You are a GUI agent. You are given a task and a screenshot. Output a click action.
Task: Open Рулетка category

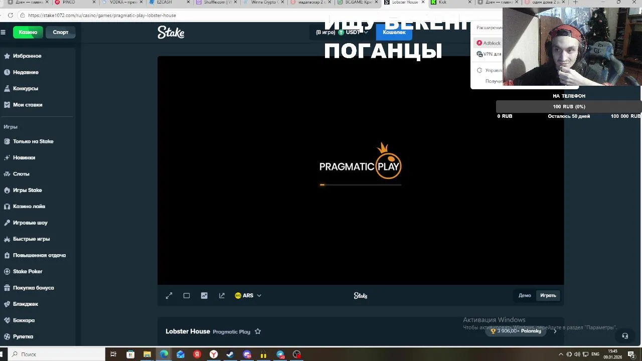pos(23,336)
